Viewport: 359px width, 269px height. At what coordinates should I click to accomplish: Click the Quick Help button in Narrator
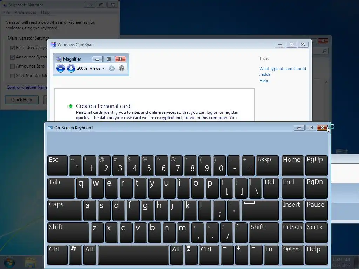pyautogui.click(x=22, y=100)
